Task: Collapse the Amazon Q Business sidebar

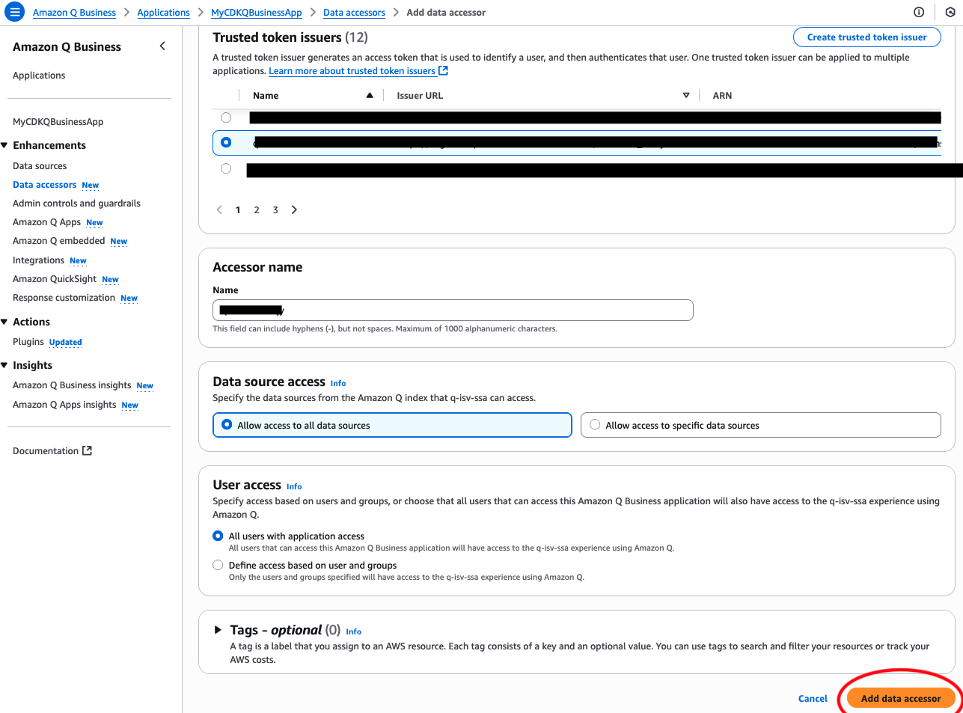Action: pos(162,46)
